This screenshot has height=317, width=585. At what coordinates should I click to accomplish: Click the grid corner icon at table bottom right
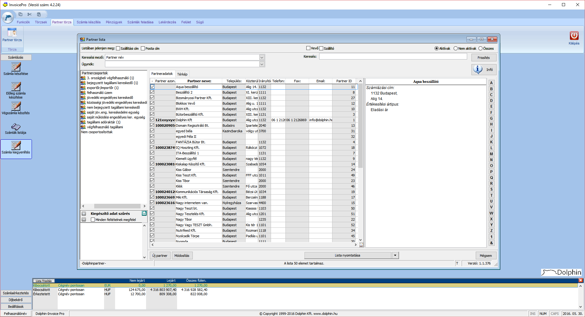click(361, 245)
